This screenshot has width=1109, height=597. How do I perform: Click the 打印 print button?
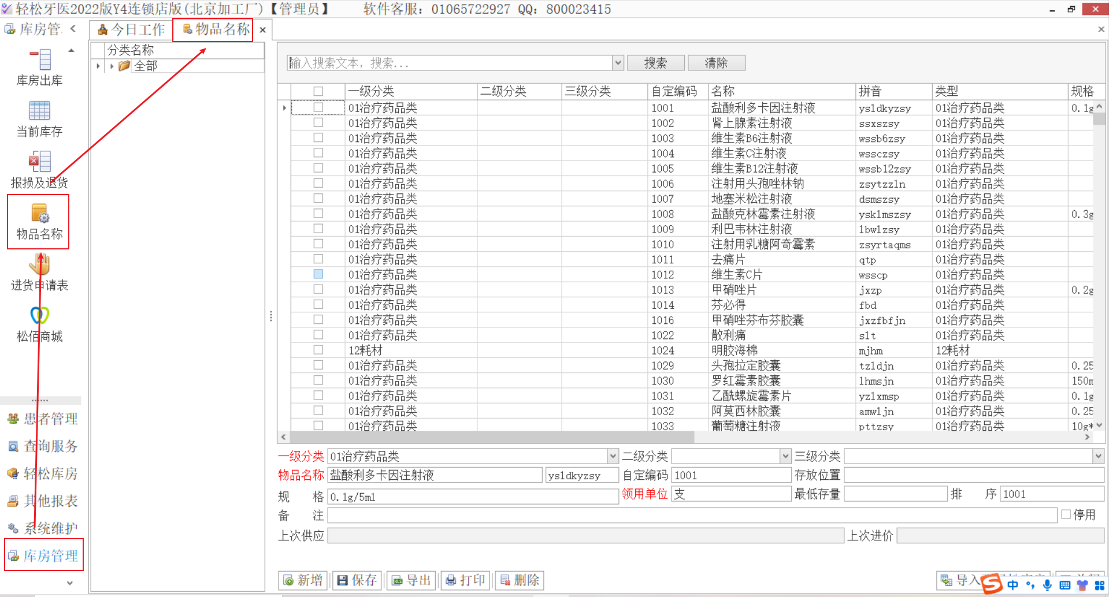[x=466, y=580]
